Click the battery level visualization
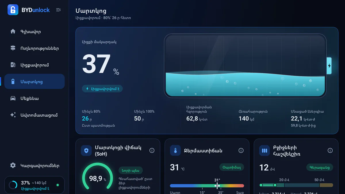This screenshot has height=194, width=345. click(x=246, y=66)
